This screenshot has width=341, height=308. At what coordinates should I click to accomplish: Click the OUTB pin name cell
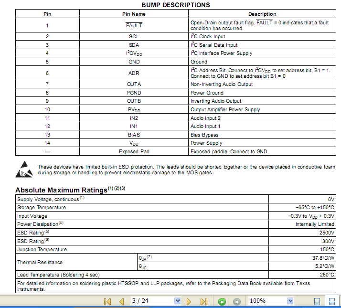[x=134, y=101]
